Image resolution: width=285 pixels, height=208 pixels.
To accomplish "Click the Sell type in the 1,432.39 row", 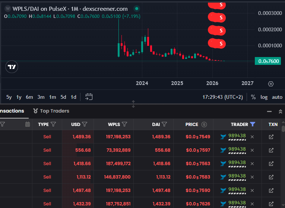I will click(47, 204).
